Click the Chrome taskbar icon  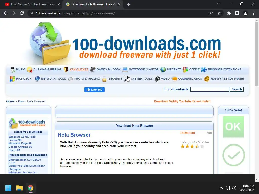(31, 188)
